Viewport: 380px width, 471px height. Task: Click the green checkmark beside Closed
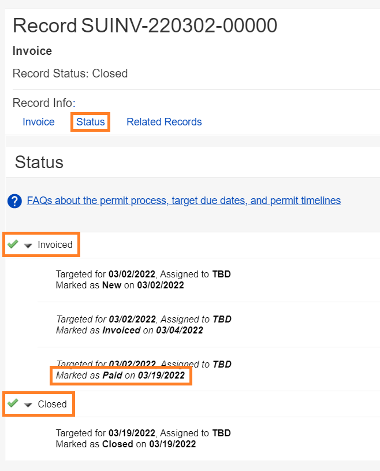pyautogui.click(x=13, y=403)
